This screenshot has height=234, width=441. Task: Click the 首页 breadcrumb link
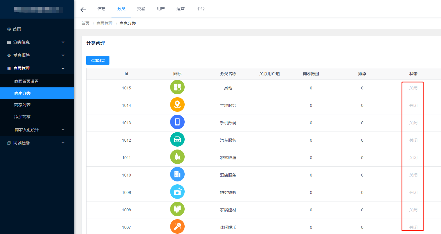point(85,23)
